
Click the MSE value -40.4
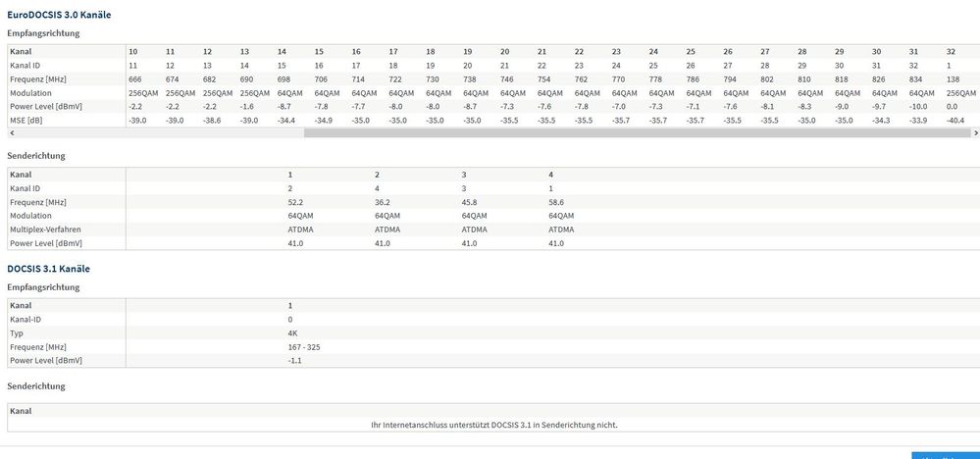coord(955,120)
